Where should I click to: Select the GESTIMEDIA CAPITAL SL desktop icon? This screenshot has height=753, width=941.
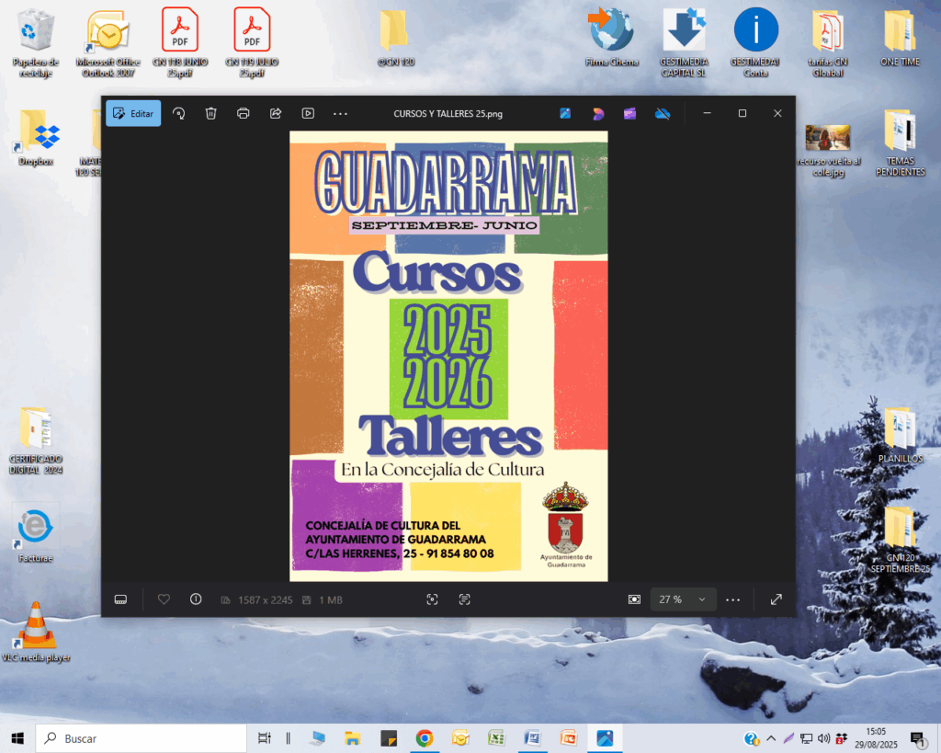click(684, 43)
